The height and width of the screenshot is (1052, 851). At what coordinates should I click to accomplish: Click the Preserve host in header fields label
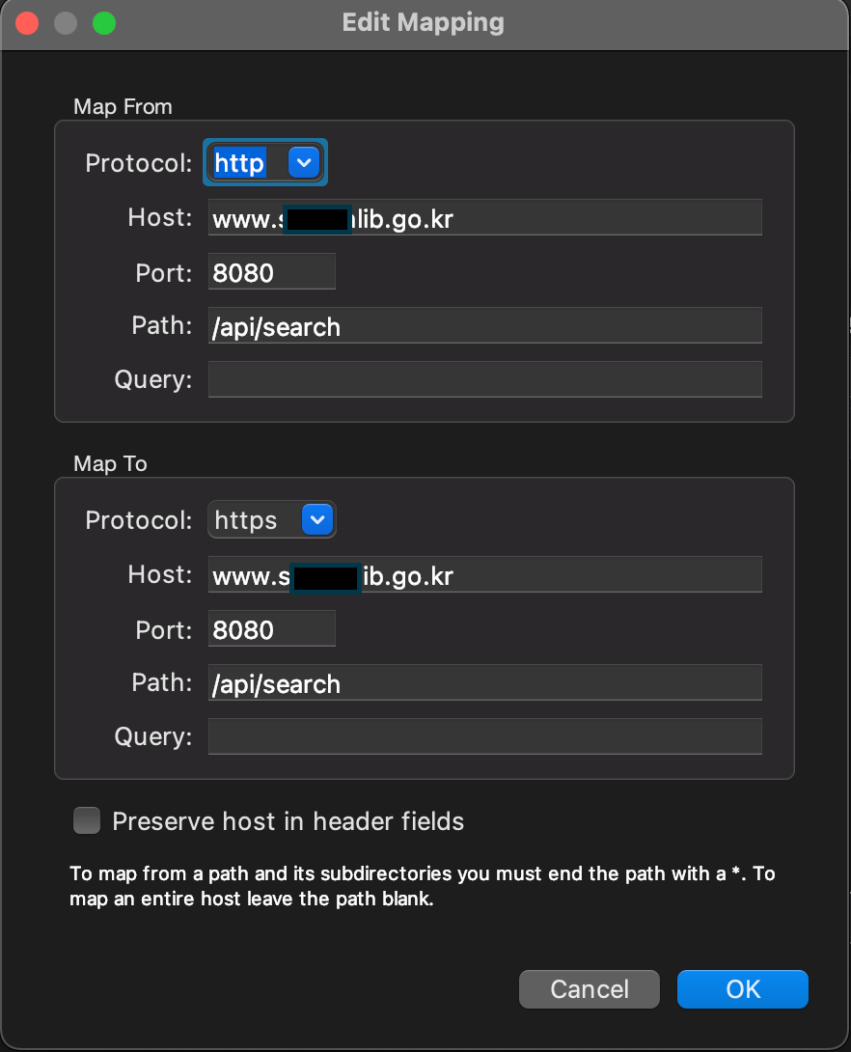288,821
